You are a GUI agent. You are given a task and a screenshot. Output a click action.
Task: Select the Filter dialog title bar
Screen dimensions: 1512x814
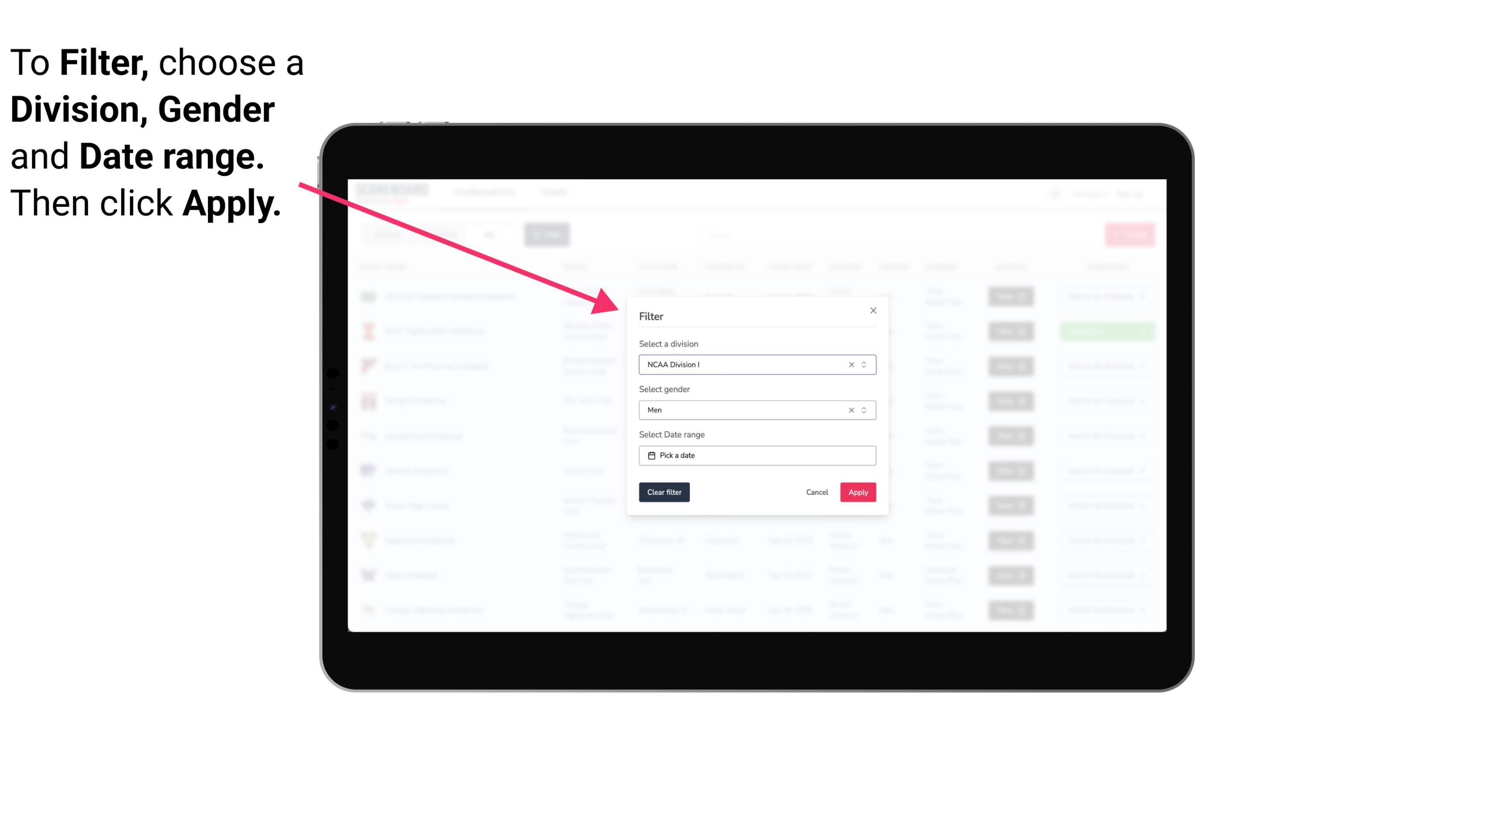click(x=756, y=316)
